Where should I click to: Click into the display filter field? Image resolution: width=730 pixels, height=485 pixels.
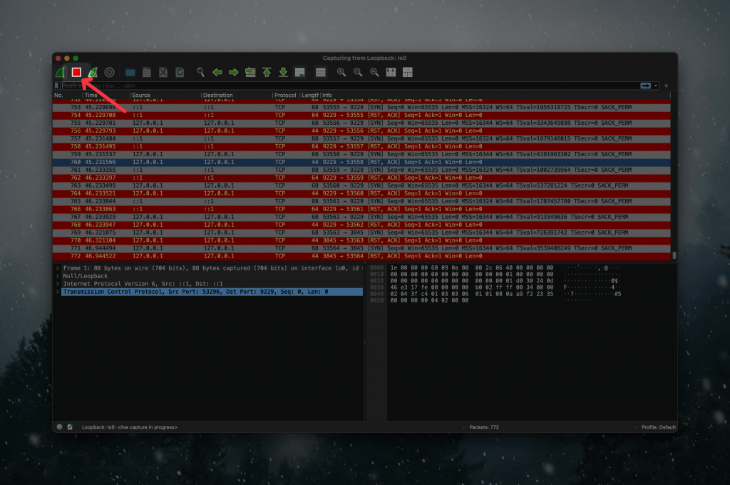(349, 86)
